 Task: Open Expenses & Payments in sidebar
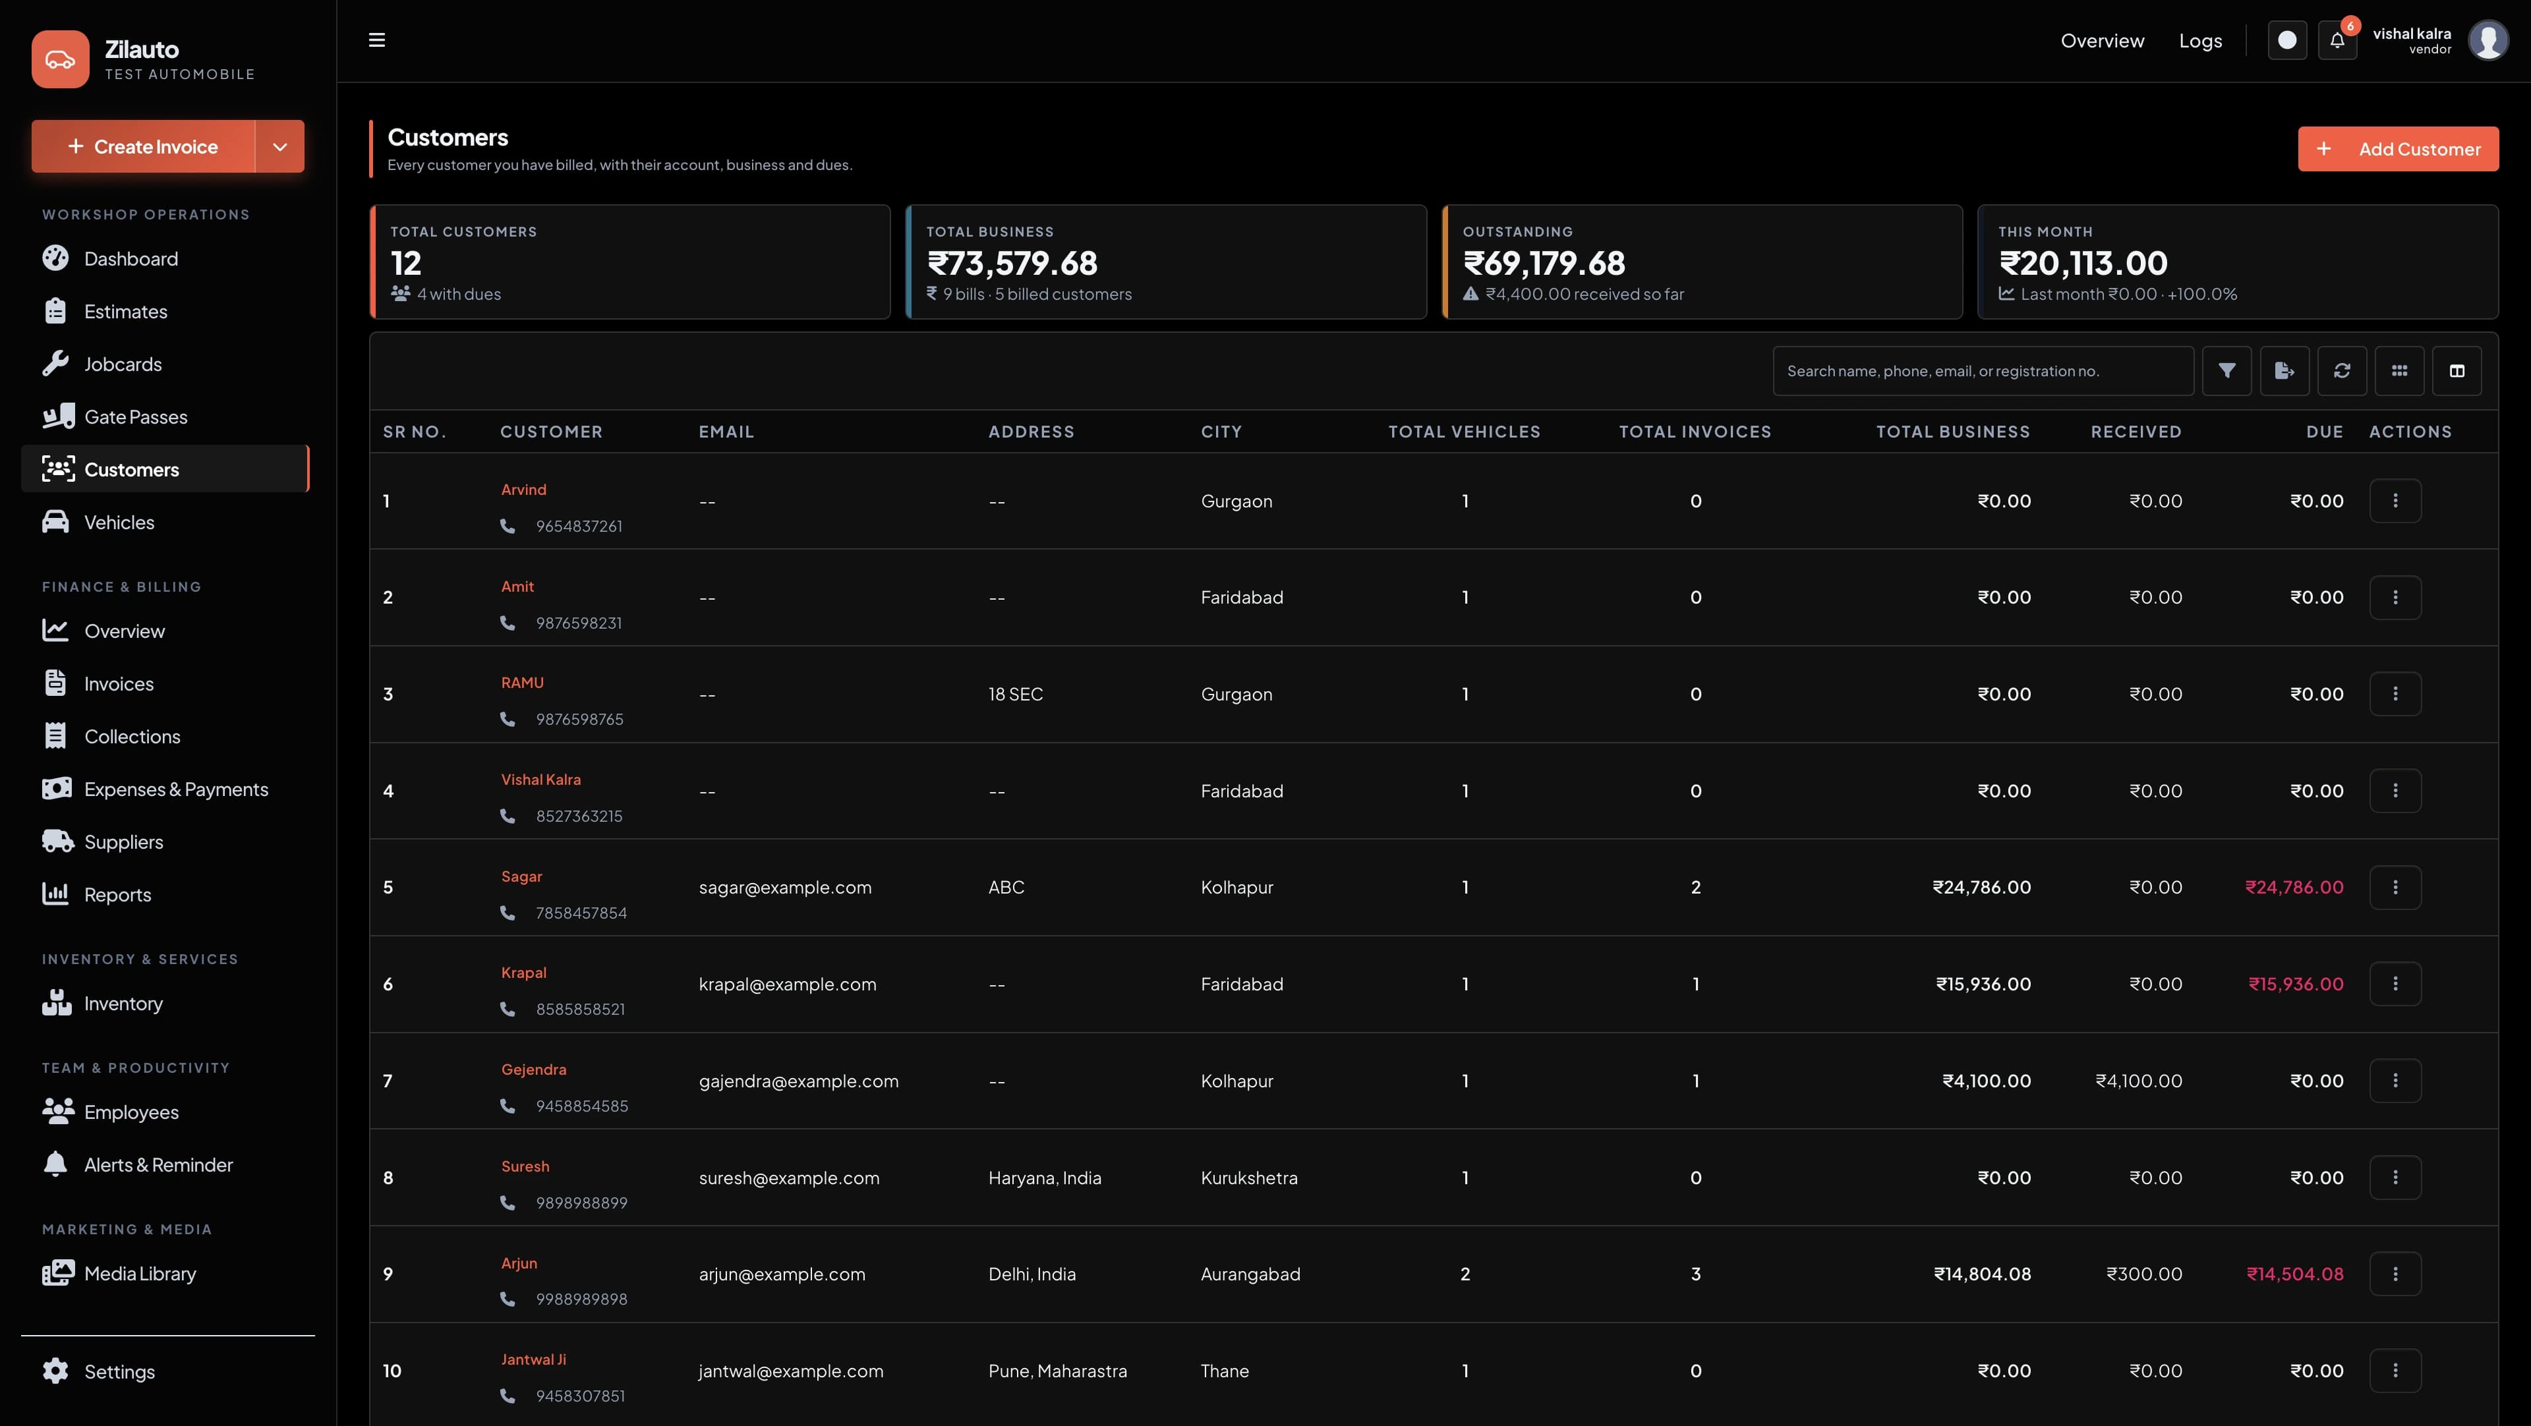coord(165,789)
